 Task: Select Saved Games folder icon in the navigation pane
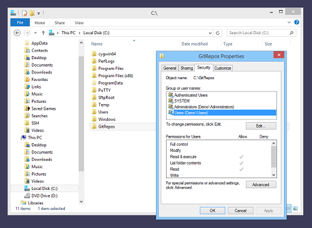click(27, 108)
